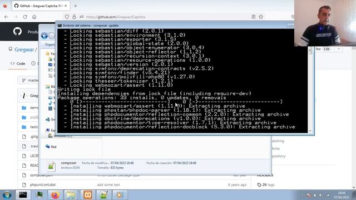
Task: Open the composer.json file on GitHub
Action: click(x=41, y=176)
